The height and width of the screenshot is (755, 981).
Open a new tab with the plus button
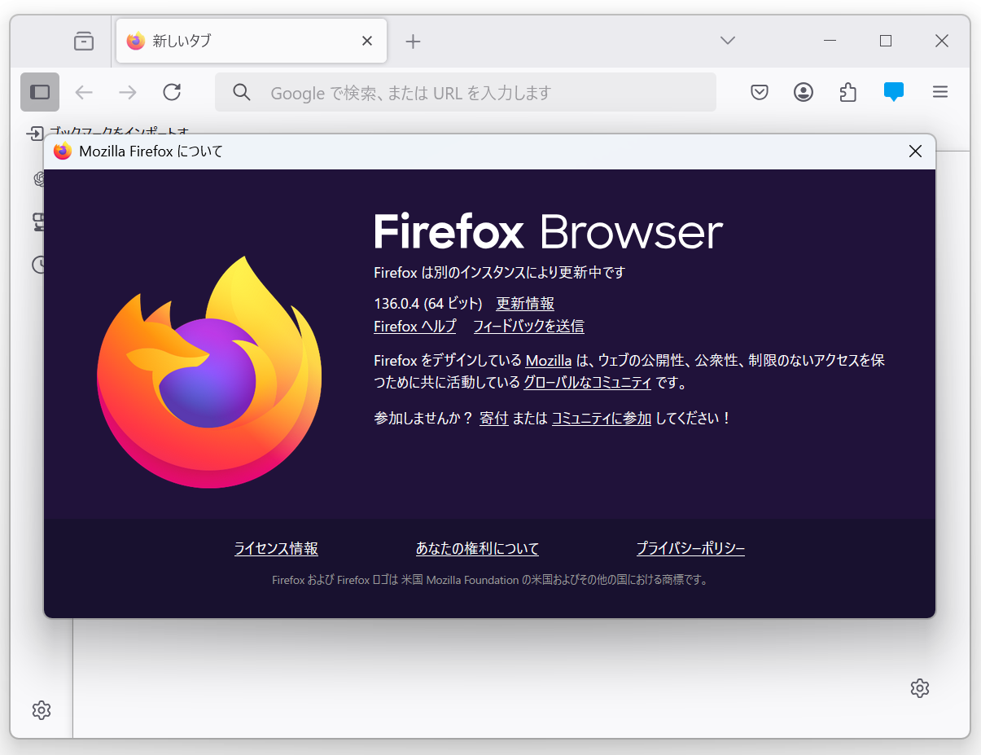coord(413,41)
